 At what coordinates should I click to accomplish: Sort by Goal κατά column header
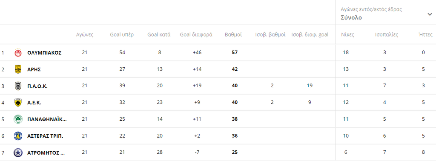click(x=159, y=35)
